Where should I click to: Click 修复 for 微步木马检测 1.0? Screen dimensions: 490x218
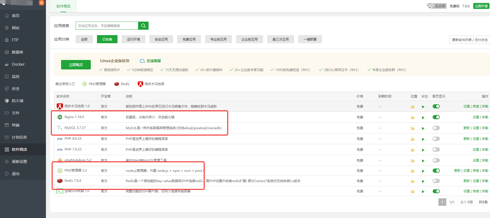point(476,106)
